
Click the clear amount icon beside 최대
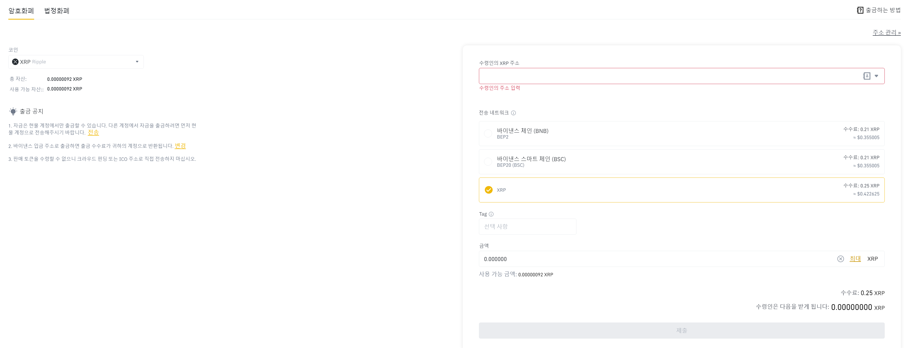pyautogui.click(x=840, y=259)
